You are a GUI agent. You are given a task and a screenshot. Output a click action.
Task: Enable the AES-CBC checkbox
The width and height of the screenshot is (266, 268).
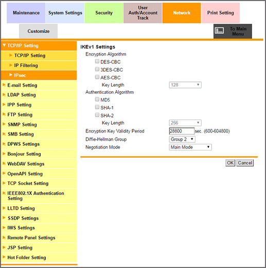tap(97, 77)
